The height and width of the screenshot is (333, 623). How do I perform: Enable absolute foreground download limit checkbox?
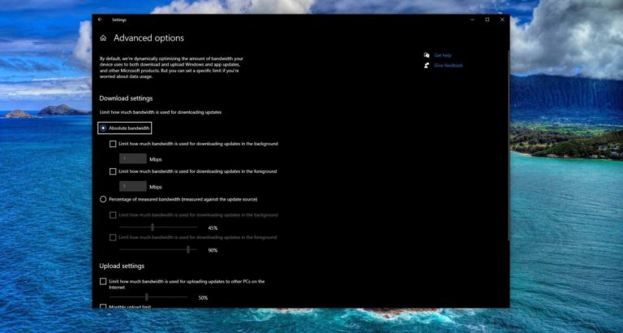[x=113, y=171]
